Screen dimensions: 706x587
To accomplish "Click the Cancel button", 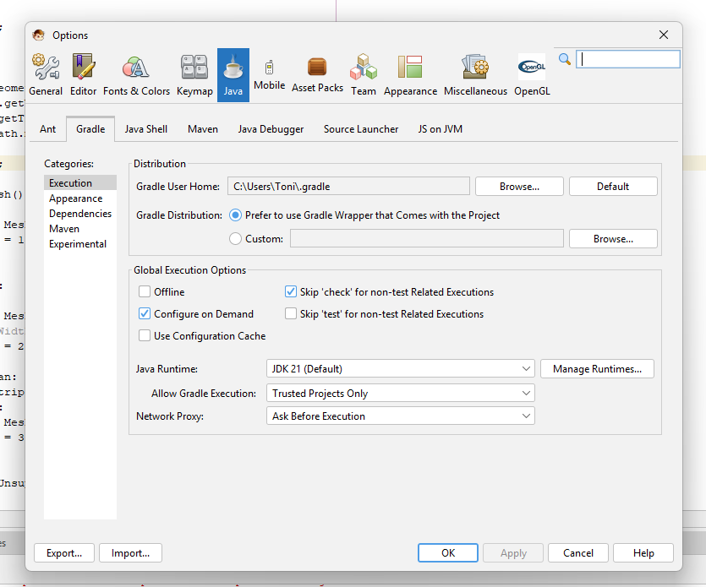I will coord(578,553).
